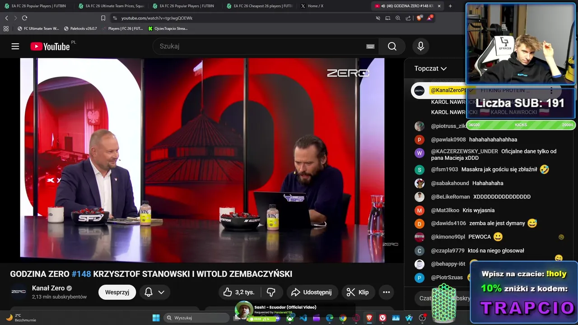Bookmark this page via bookmark icon
Viewport: 578px width, 325px height.
[x=103, y=18]
